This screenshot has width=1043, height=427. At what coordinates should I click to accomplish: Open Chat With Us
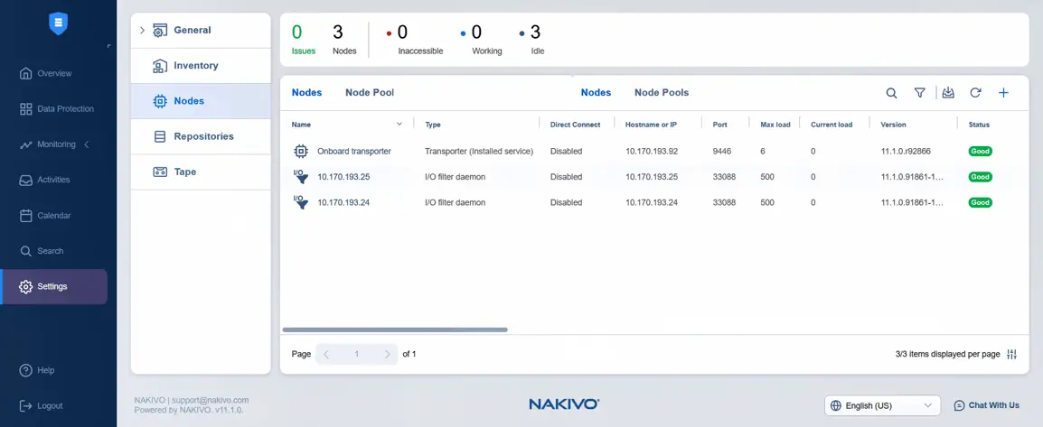coord(986,405)
